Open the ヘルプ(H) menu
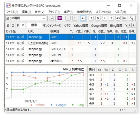The width and height of the screenshot is (140, 114). coord(120,12)
